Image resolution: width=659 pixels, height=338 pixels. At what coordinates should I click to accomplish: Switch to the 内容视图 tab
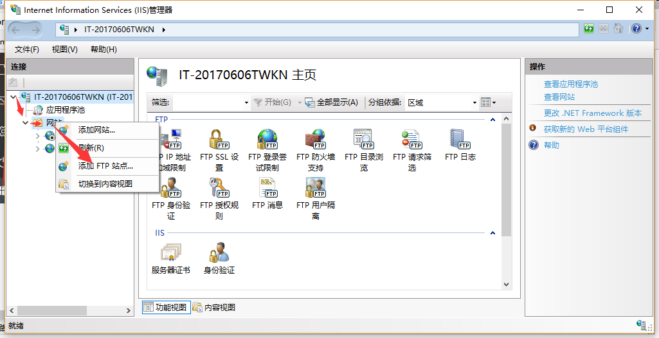coord(214,308)
